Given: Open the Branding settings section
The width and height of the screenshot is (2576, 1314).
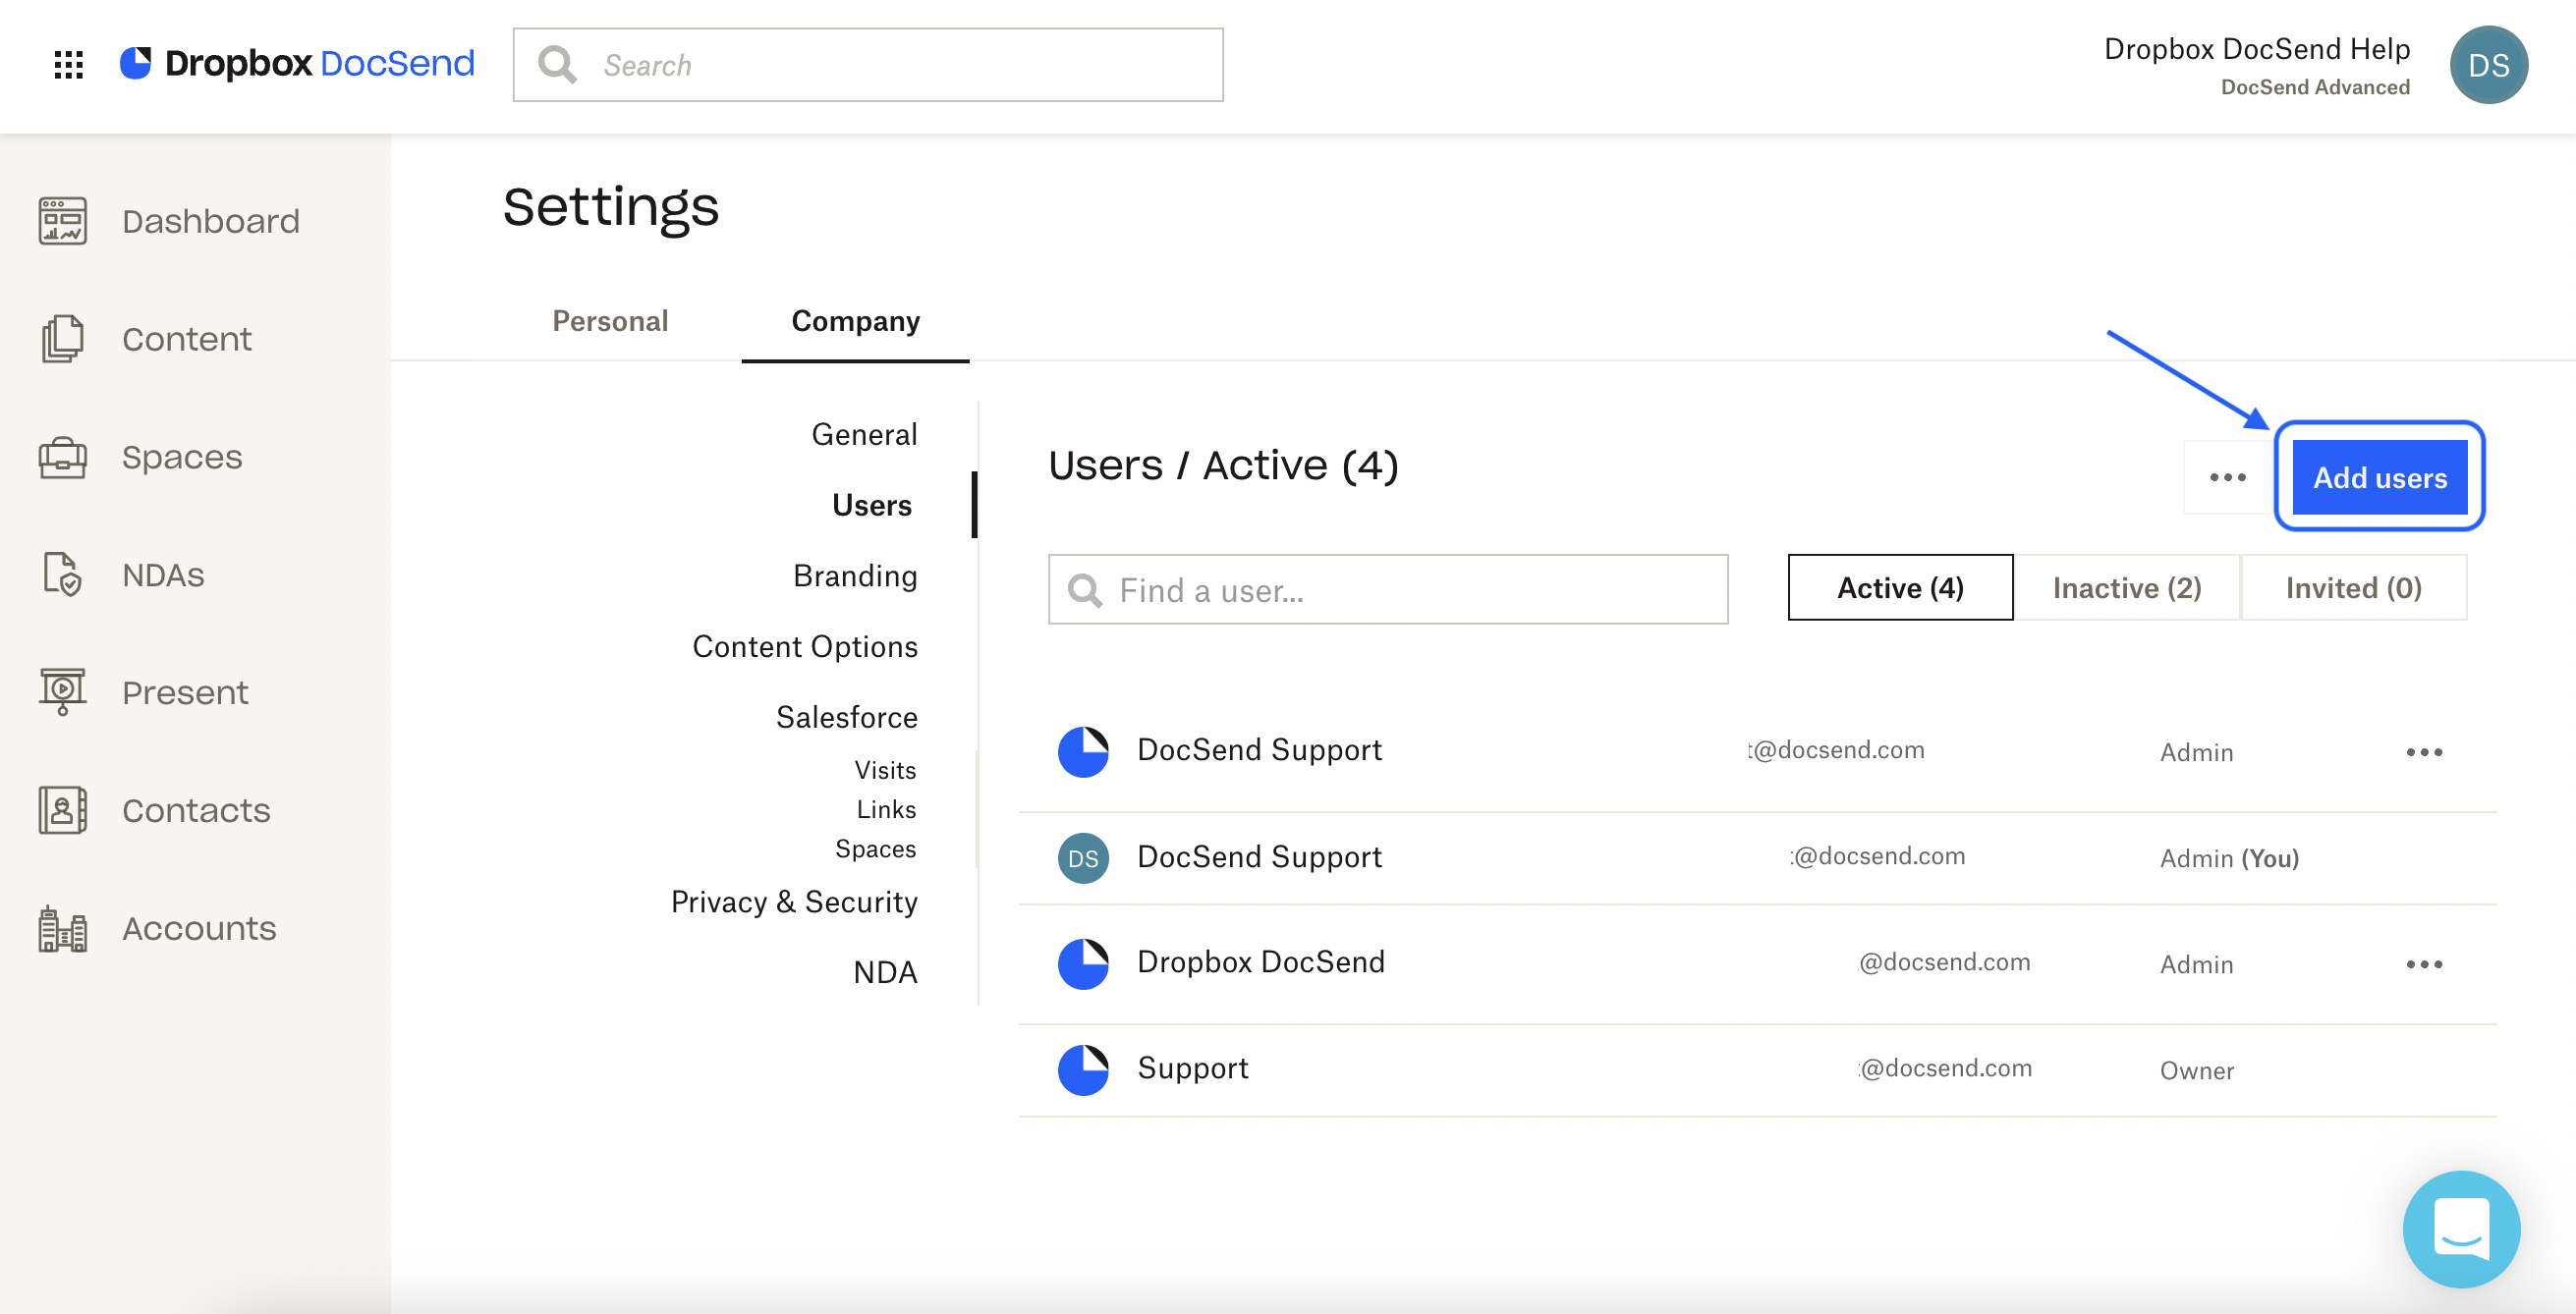Looking at the screenshot, I should point(855,575).
